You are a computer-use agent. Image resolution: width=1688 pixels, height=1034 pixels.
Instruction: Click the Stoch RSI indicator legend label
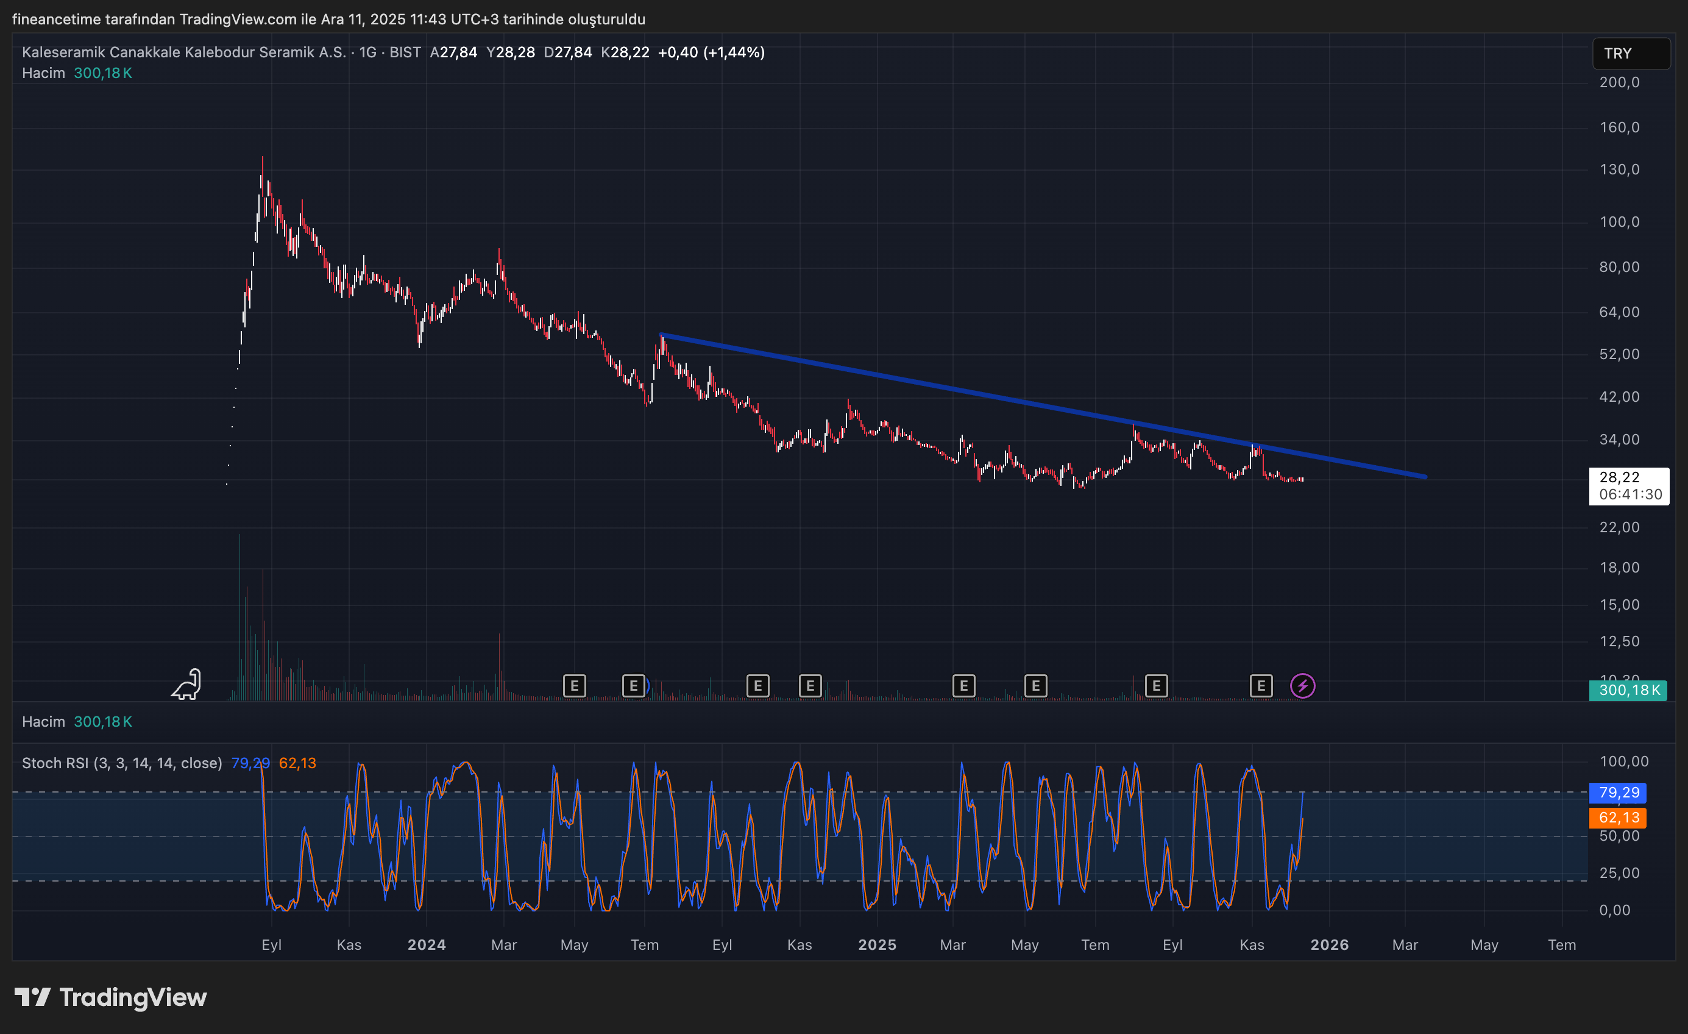coord(122,763)
